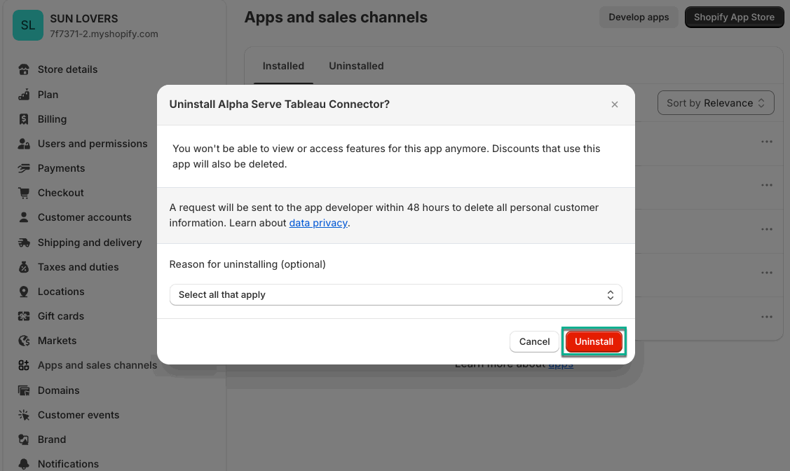Open the Shopify App Store button
790x471 pixels.
(734, 18)
